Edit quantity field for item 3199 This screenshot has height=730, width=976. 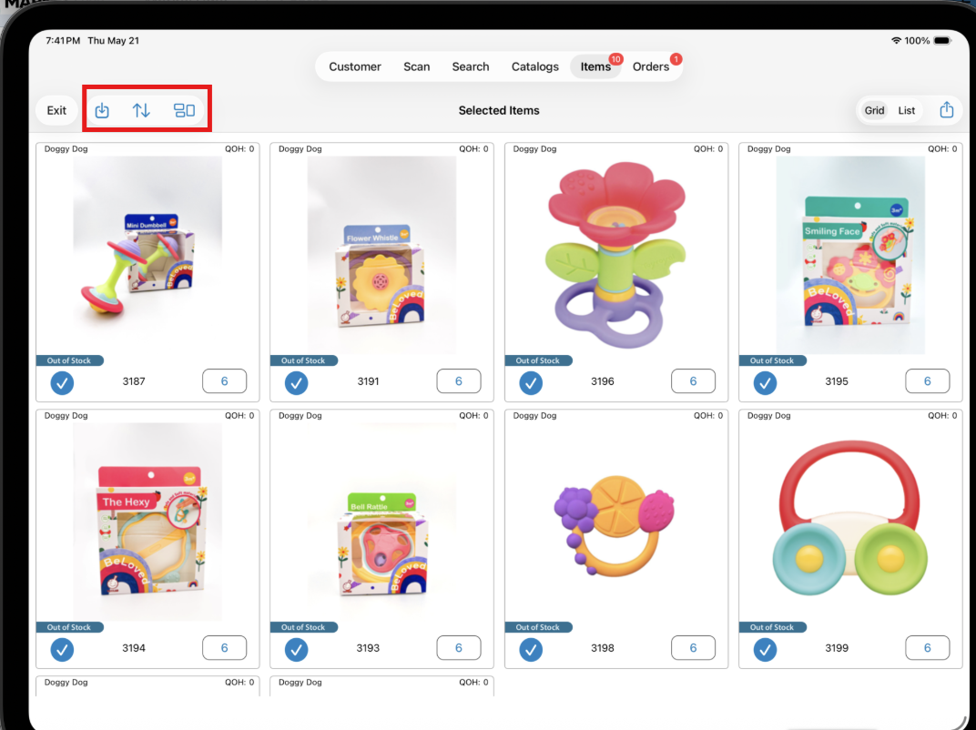928,647
